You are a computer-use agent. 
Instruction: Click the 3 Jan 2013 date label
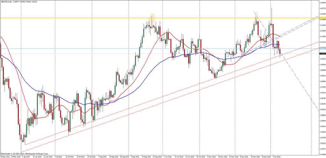tap(276, 157)
